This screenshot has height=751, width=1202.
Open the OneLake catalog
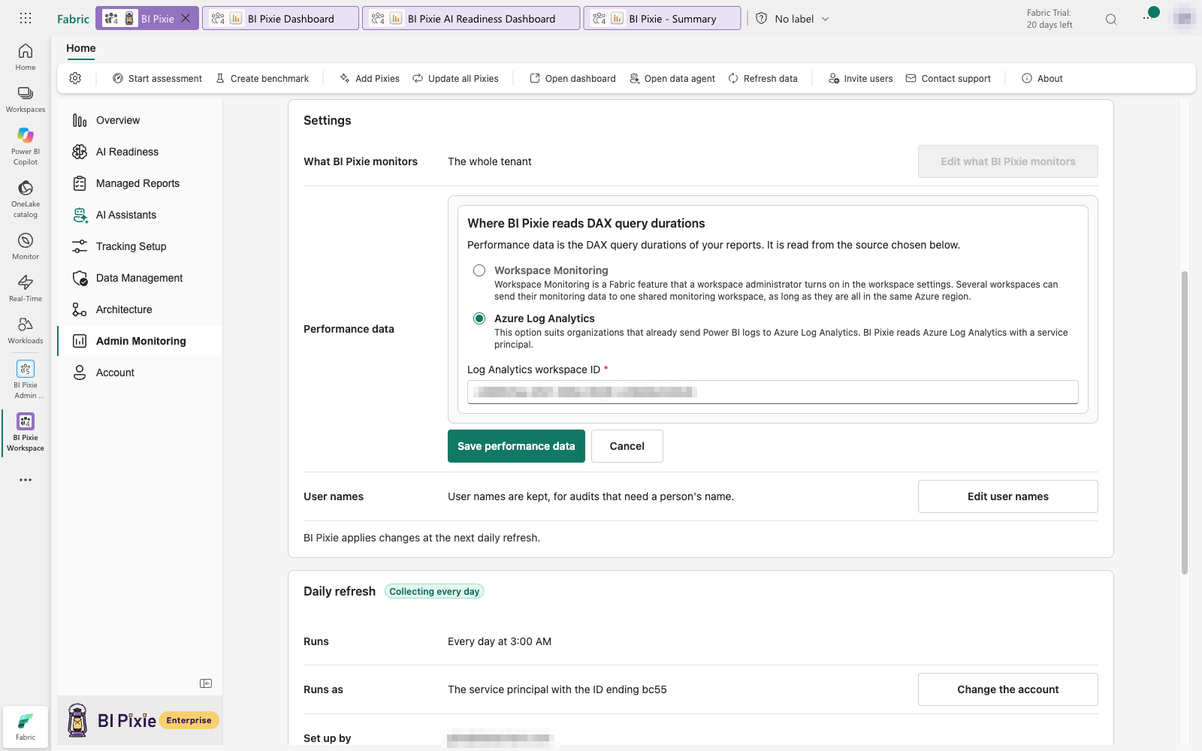pyautogui.click(x=26, y=198)
